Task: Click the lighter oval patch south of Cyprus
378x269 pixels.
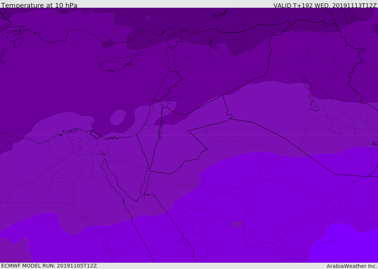Action: tap(118, 117)
